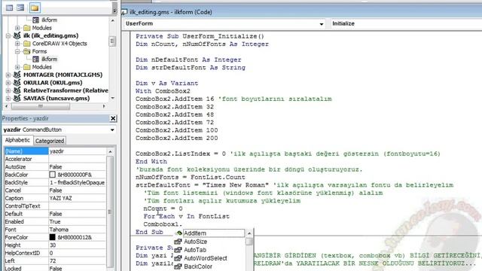Switch to the Alphabetic properties tab

pos(17,140)
